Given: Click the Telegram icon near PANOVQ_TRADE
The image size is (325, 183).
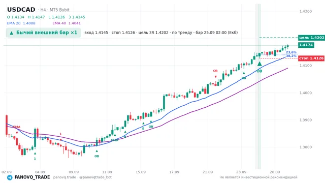Looking at the screenshot, I should coord(10,177).
